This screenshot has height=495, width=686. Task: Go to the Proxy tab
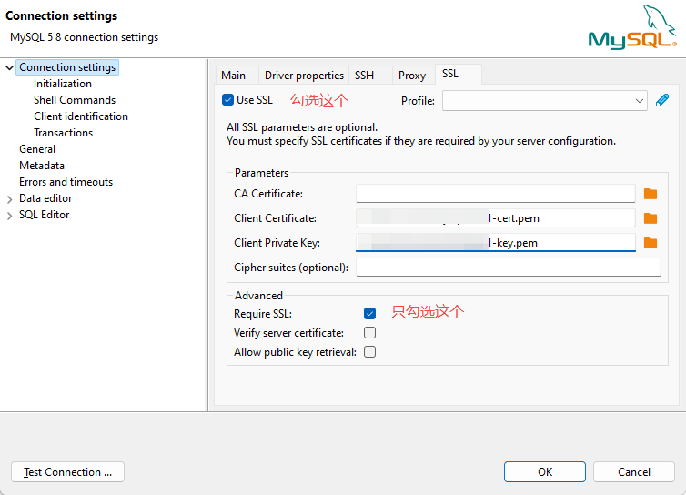pyautogui.click(x=412, y=76)
